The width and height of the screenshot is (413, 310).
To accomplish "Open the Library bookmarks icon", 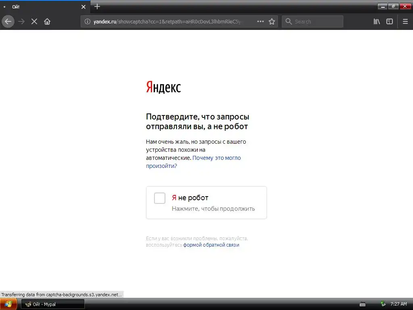I will [x=377, y=21].
